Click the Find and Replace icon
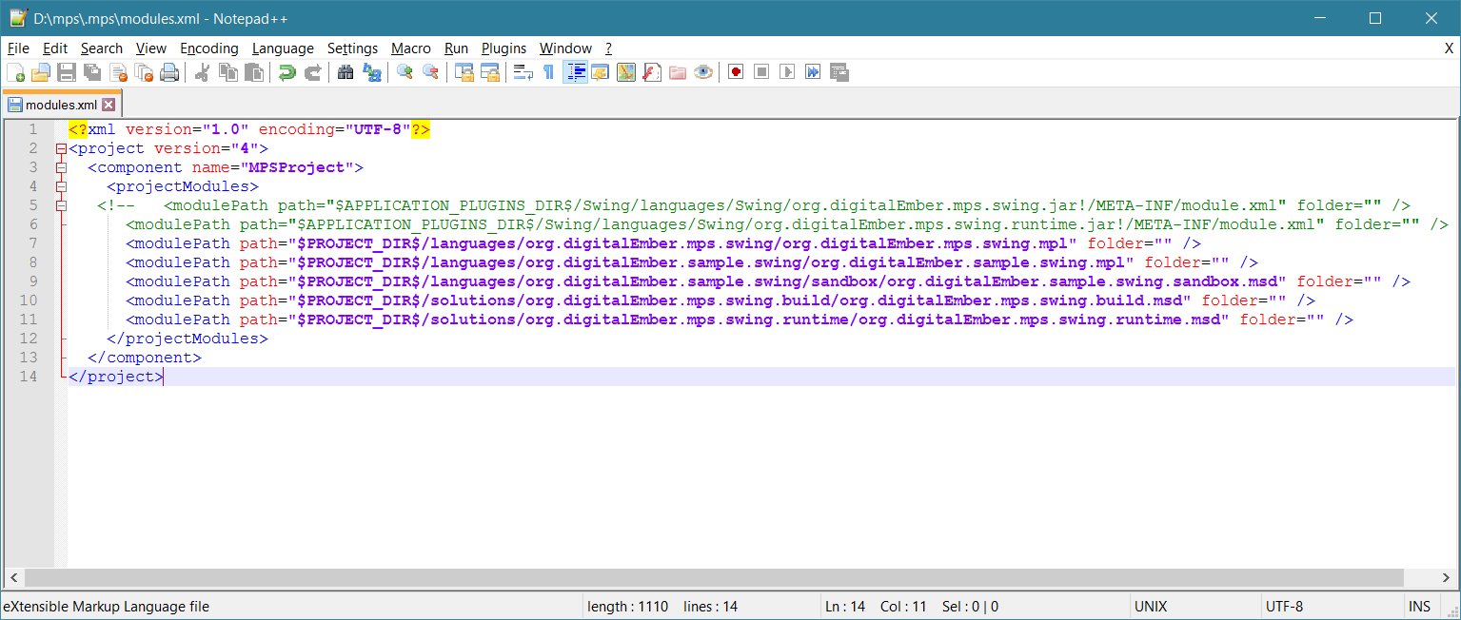 372,72
